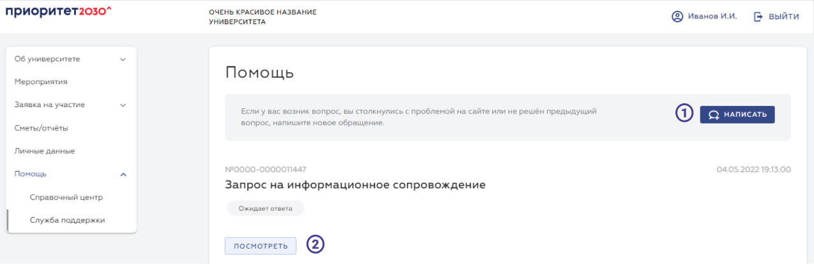Click the university name in the header
The width and height of the screenshot is (814, 264).
click(x=262, y=17)
